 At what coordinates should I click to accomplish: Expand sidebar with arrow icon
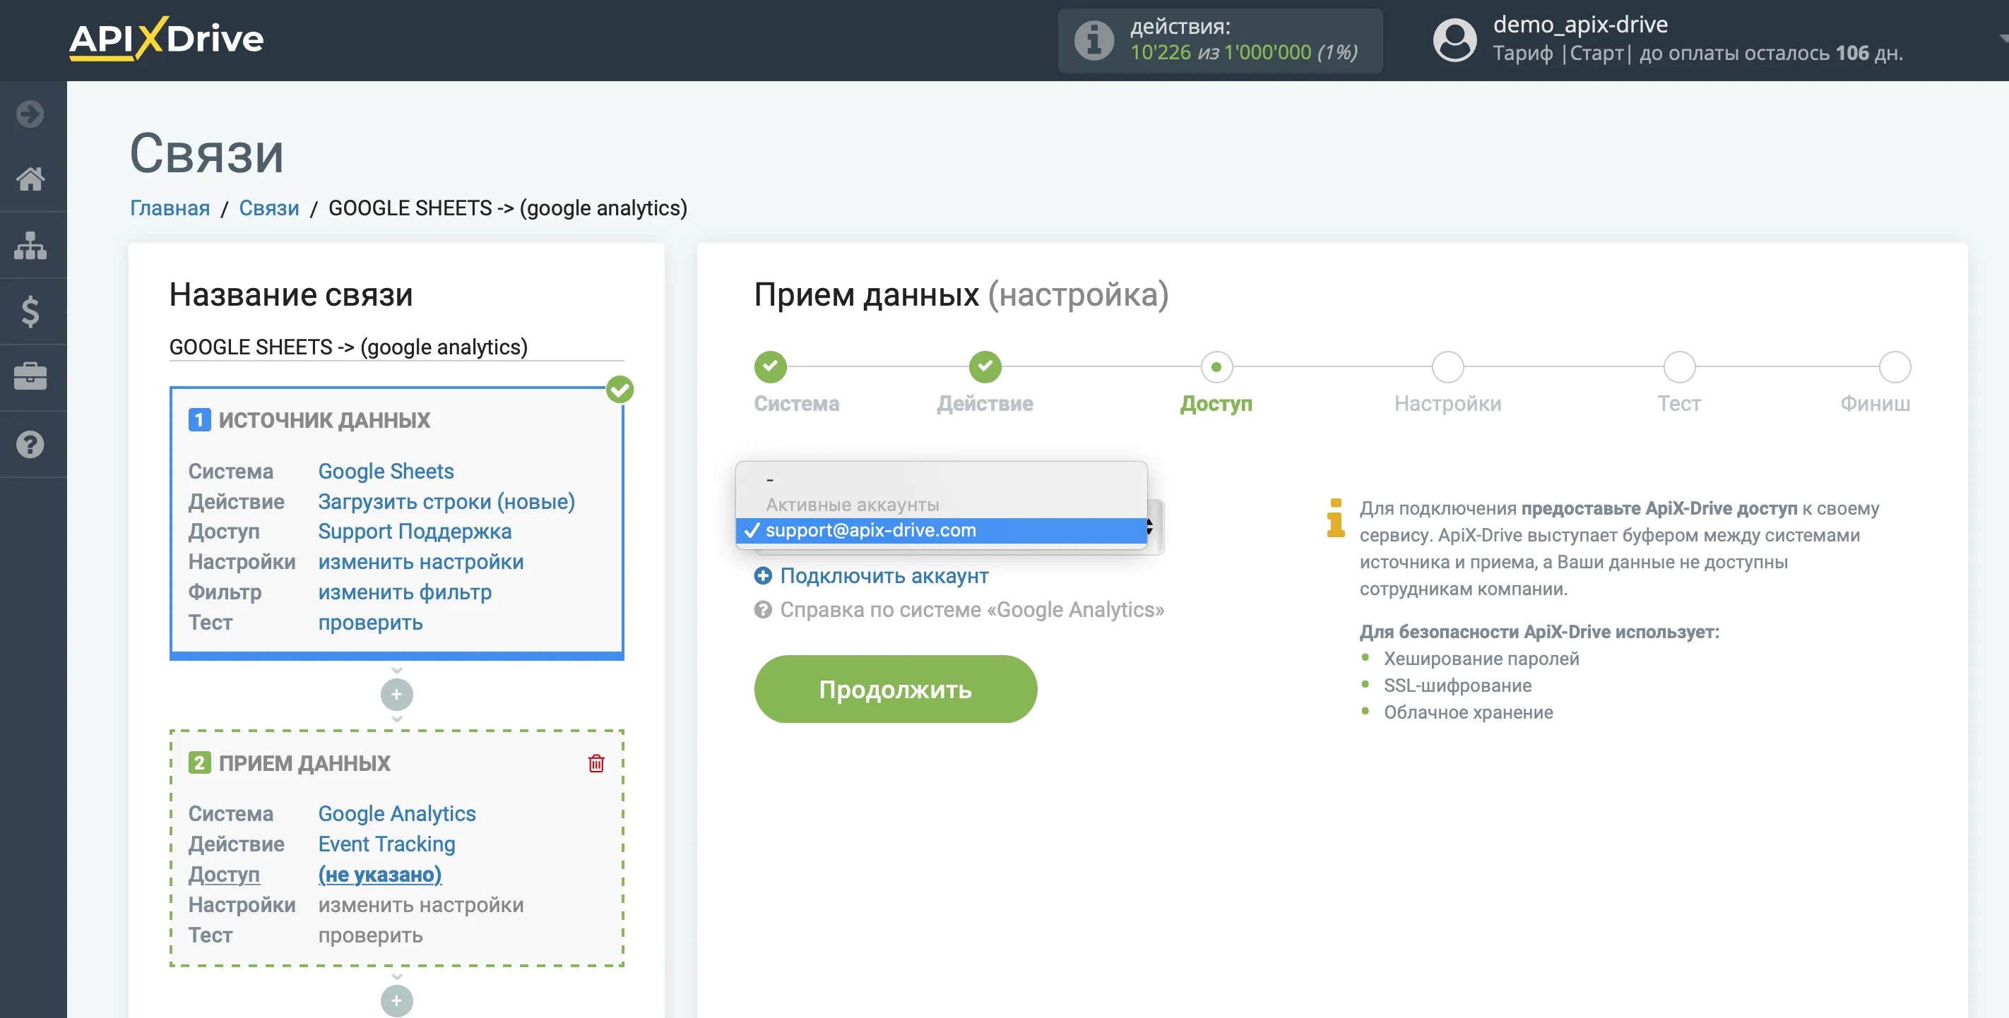click(x=30, y=114)
